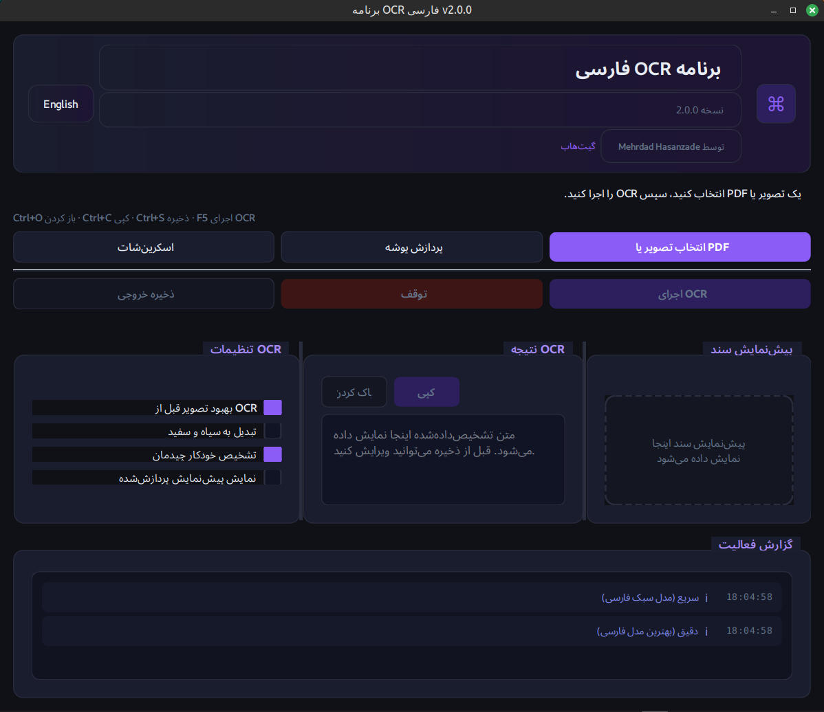Maximize the window from the title bar

coord(793,10)
